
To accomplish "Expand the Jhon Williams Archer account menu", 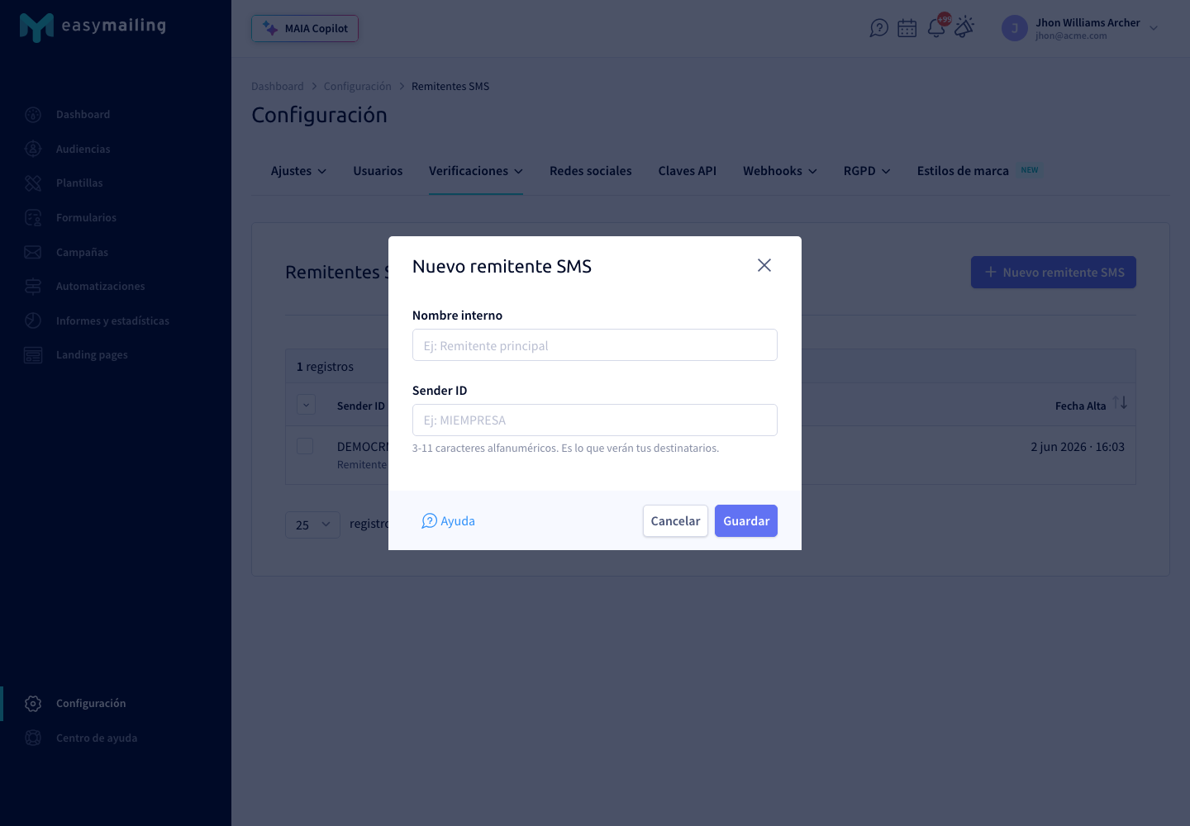I will tap(1154, 28).
